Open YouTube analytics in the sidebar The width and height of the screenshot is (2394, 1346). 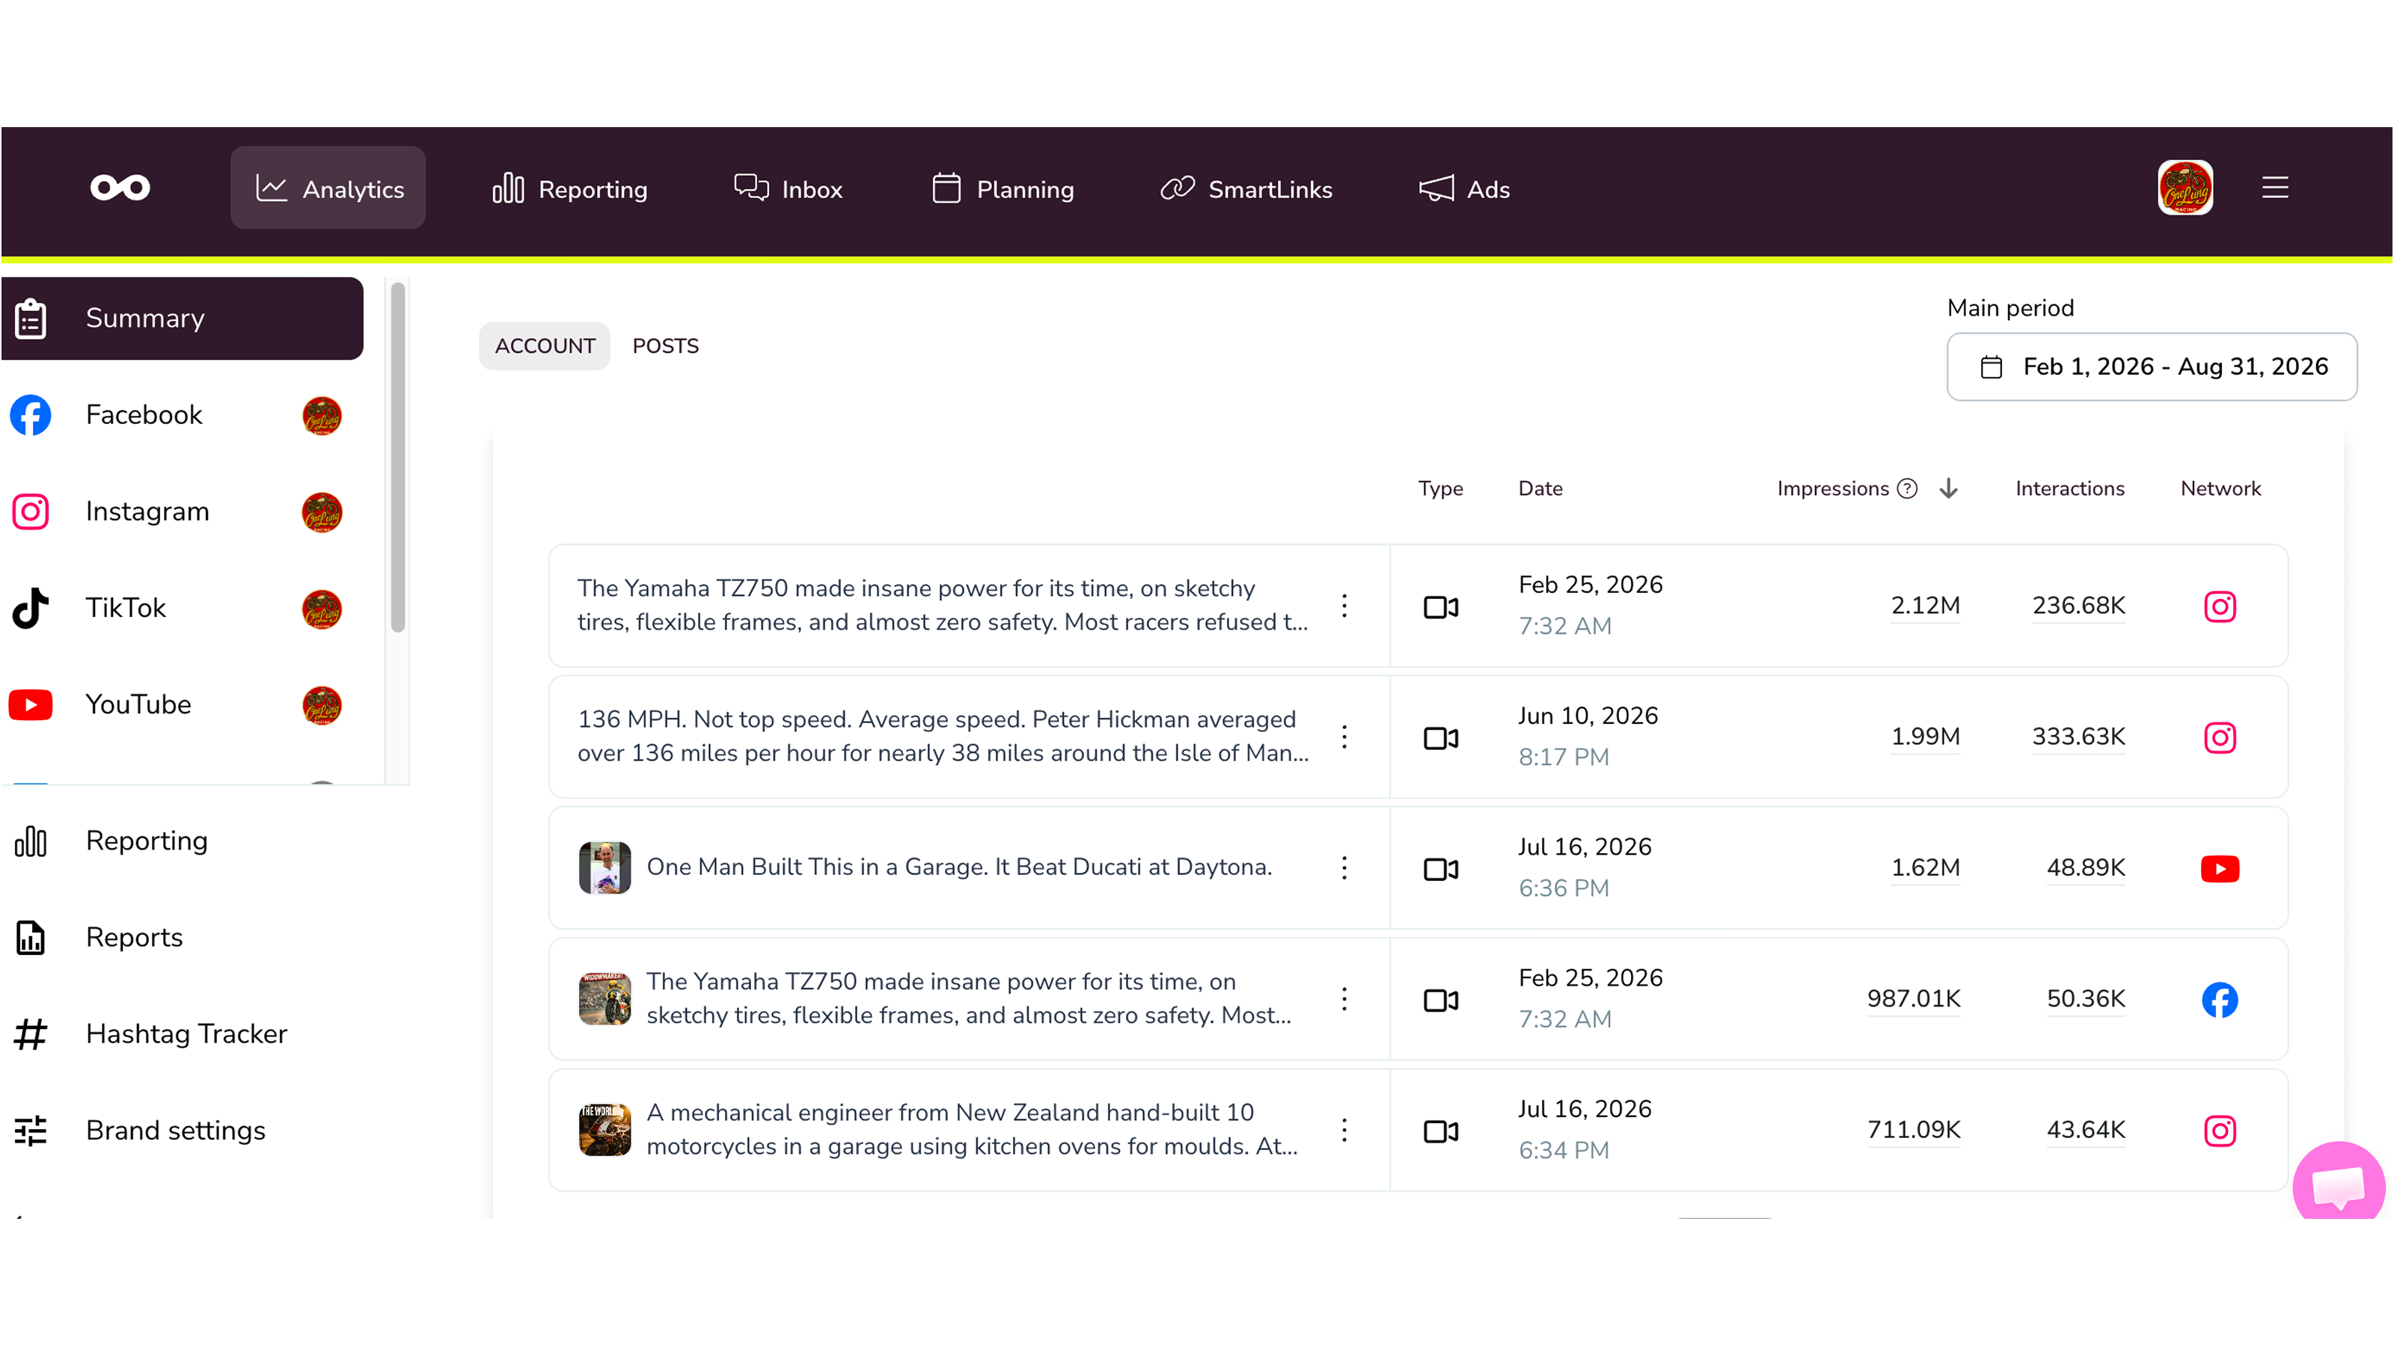[x=177, y=705]
